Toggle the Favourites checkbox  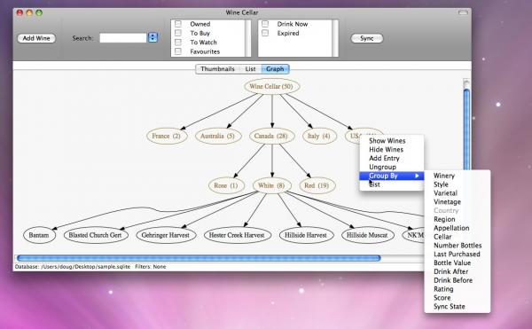[x=178, y=51]
